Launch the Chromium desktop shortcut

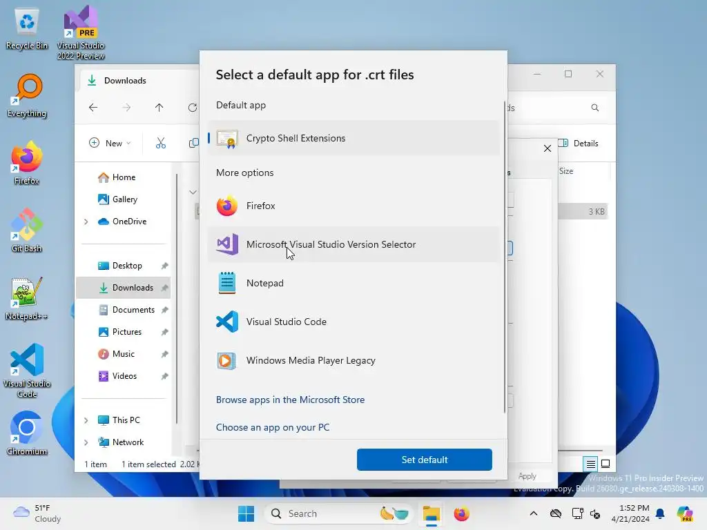click(x=27, y=433)
